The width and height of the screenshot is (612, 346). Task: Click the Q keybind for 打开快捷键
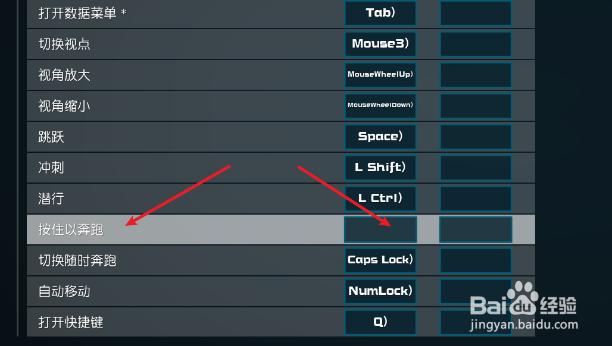click(380, 322)
